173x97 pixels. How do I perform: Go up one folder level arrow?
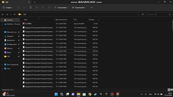(15, 14)
